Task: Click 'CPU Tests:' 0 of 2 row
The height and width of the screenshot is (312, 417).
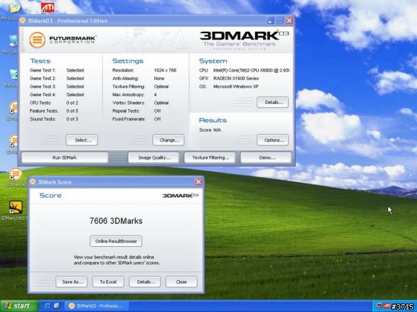Action: [x=54, y=103]
